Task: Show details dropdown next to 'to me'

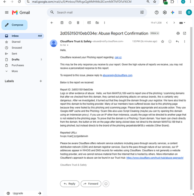Action: (x=68, y=45)
